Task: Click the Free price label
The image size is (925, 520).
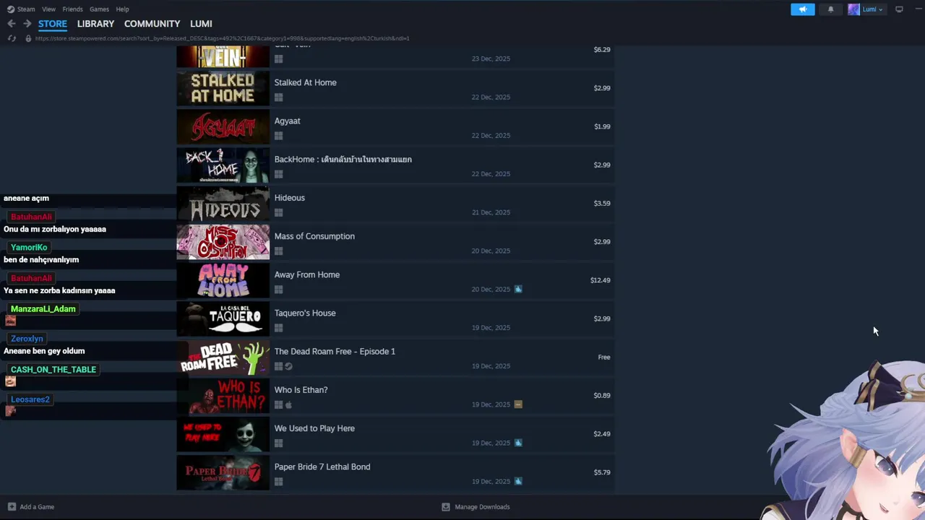Action: [604, 357]
